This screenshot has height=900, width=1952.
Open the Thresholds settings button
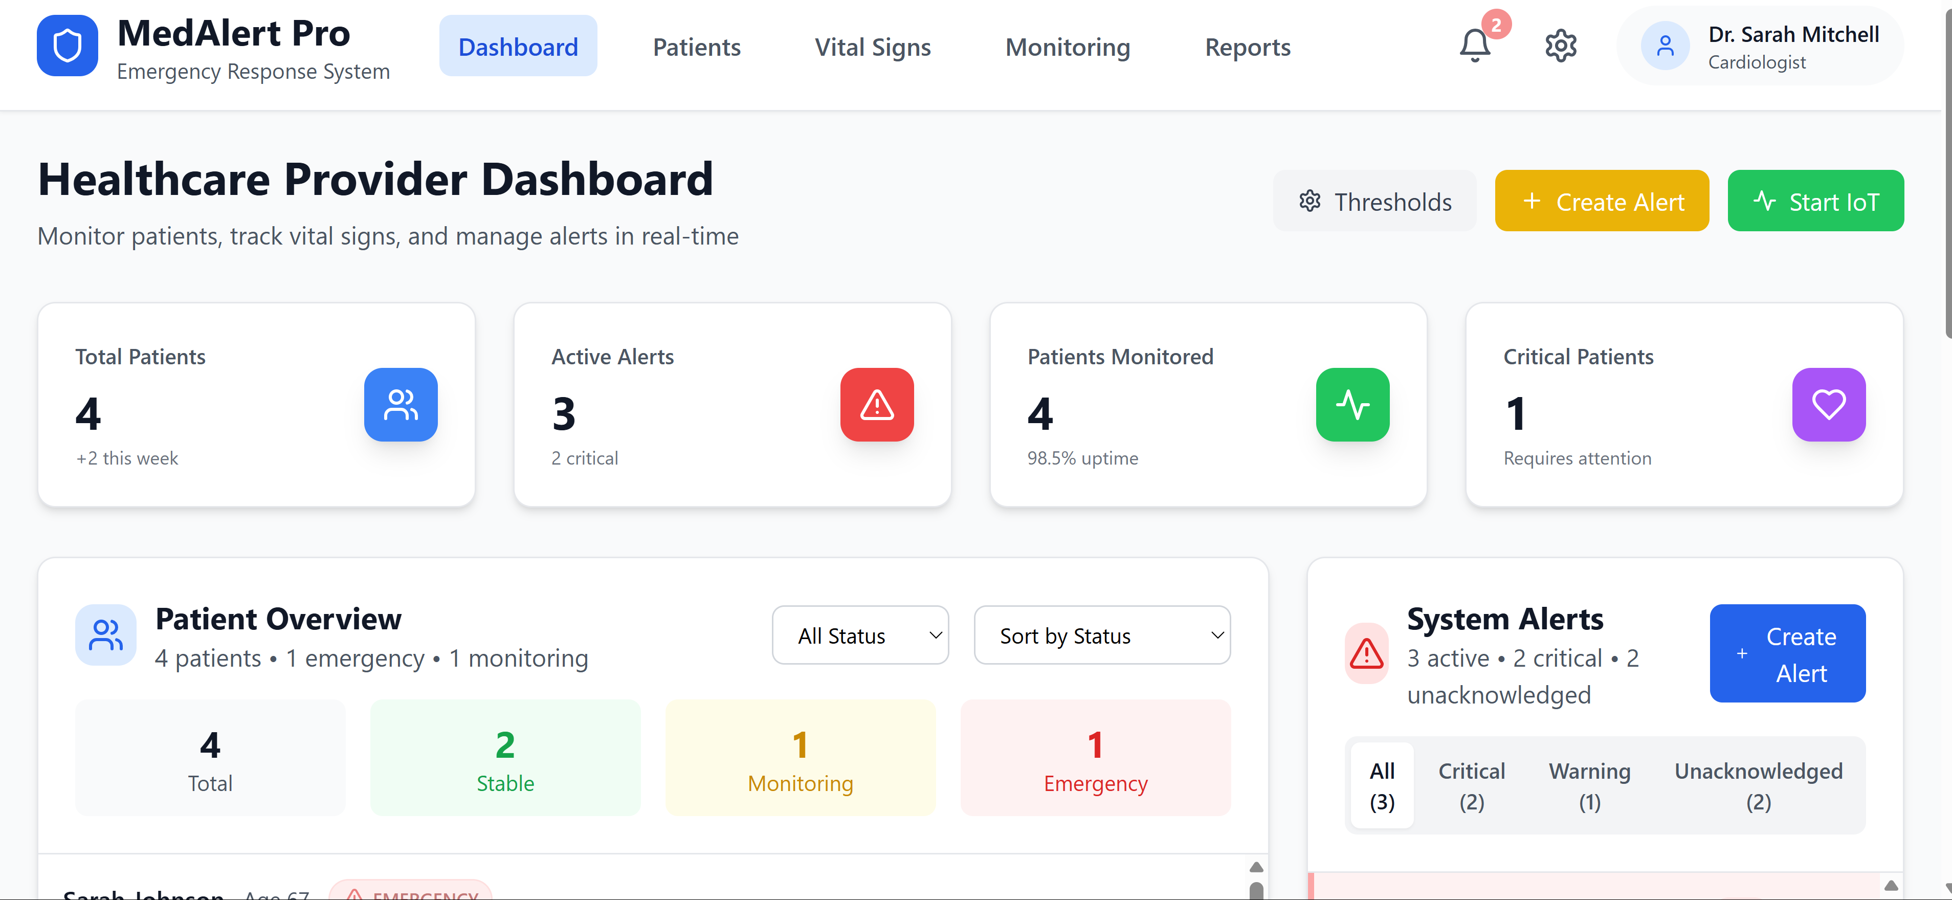point(1374,201)
